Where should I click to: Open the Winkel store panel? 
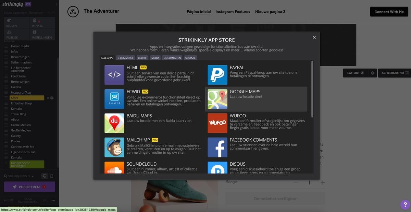(x=42, y=23)
